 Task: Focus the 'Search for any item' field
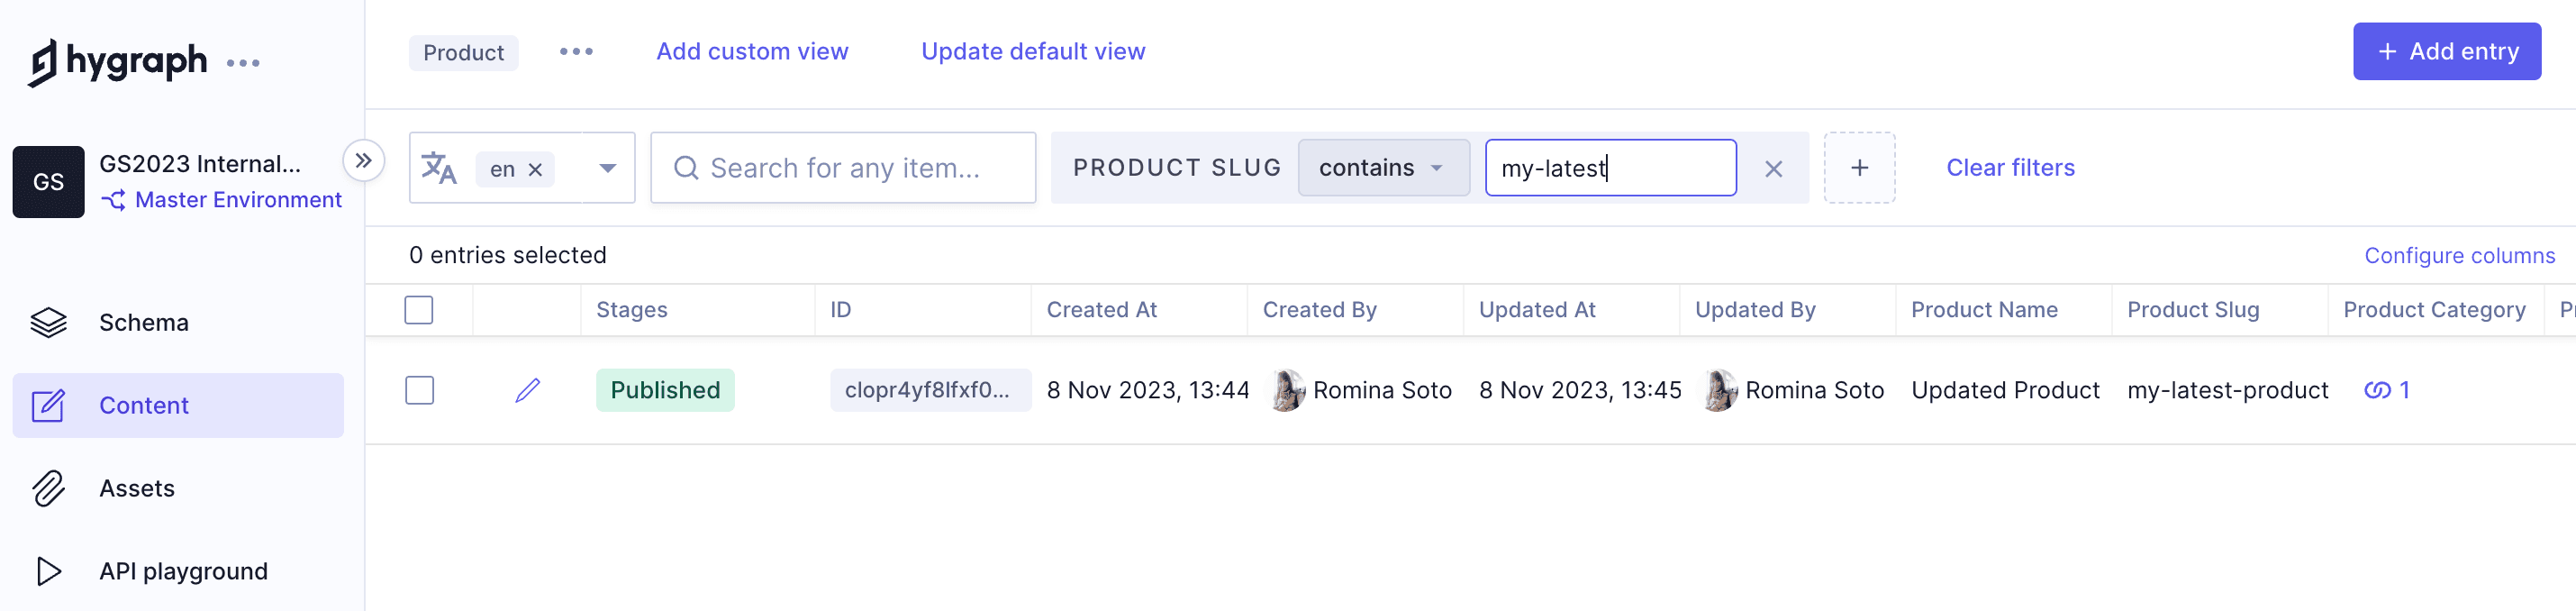843,168
